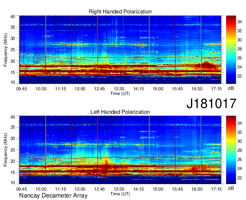Click the 15 MHz frequency tick on the Left Handed plot
The width and height of the screenshot is (246, 200).
13,172
